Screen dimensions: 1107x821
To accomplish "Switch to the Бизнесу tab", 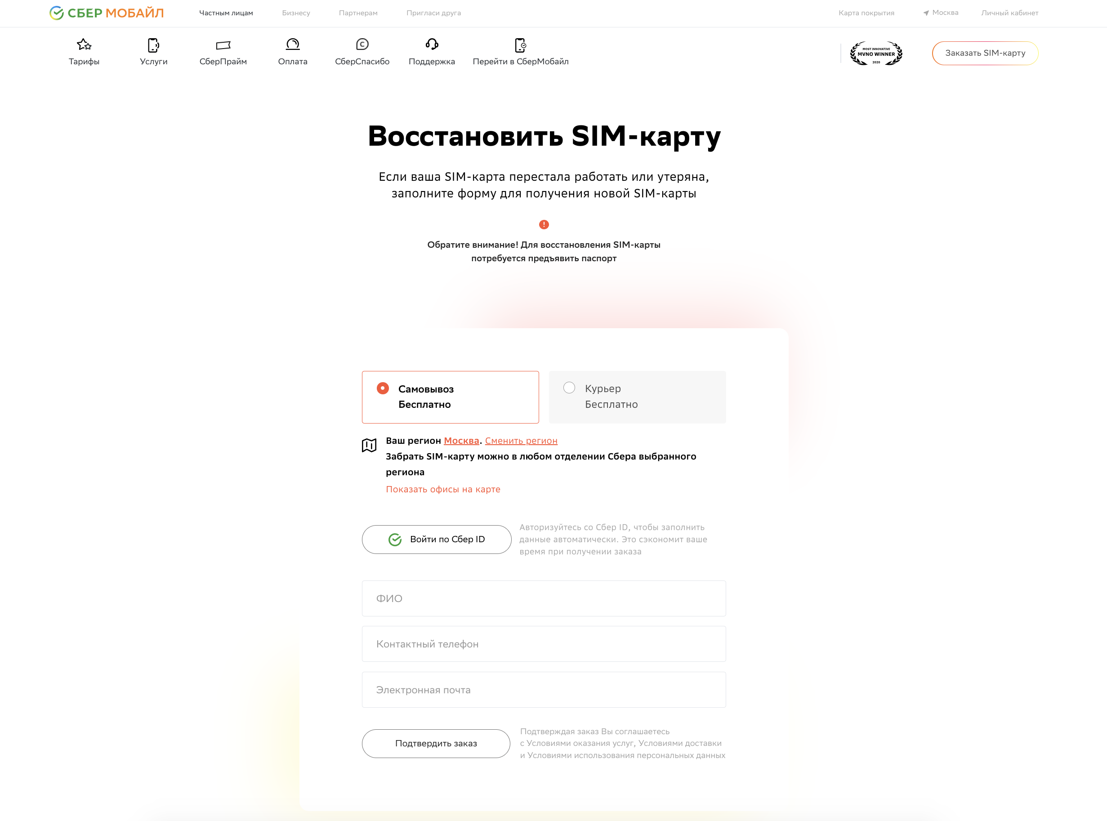I will pyautogui.click(x=296, y=13).
